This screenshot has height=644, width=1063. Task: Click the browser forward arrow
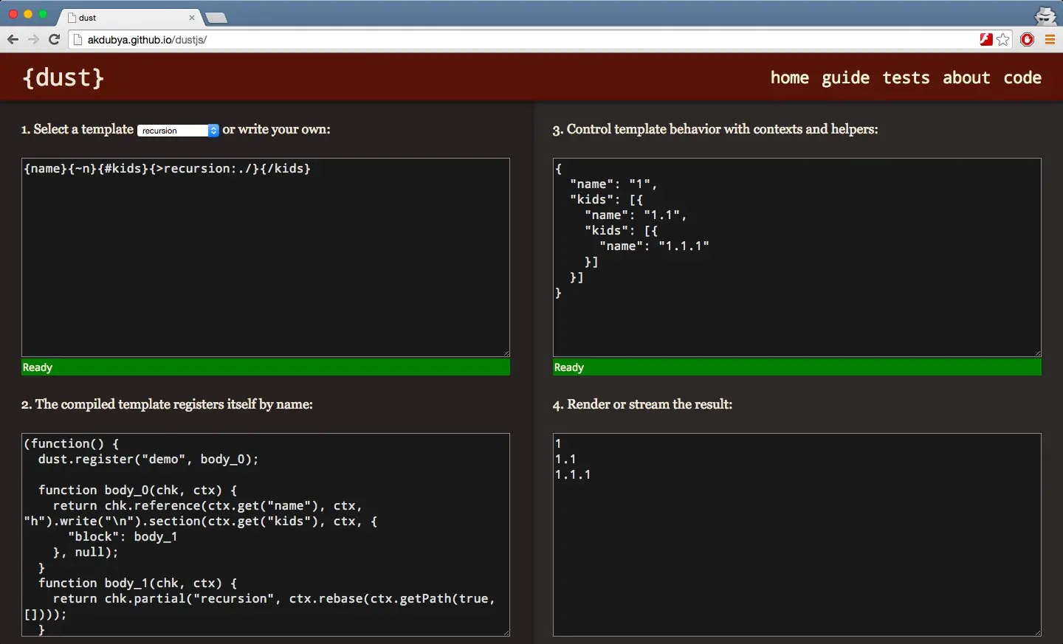tap(33, 40)
